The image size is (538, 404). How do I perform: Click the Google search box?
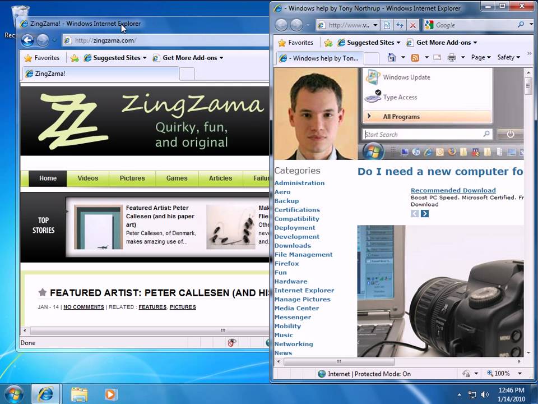coord(475,25)
